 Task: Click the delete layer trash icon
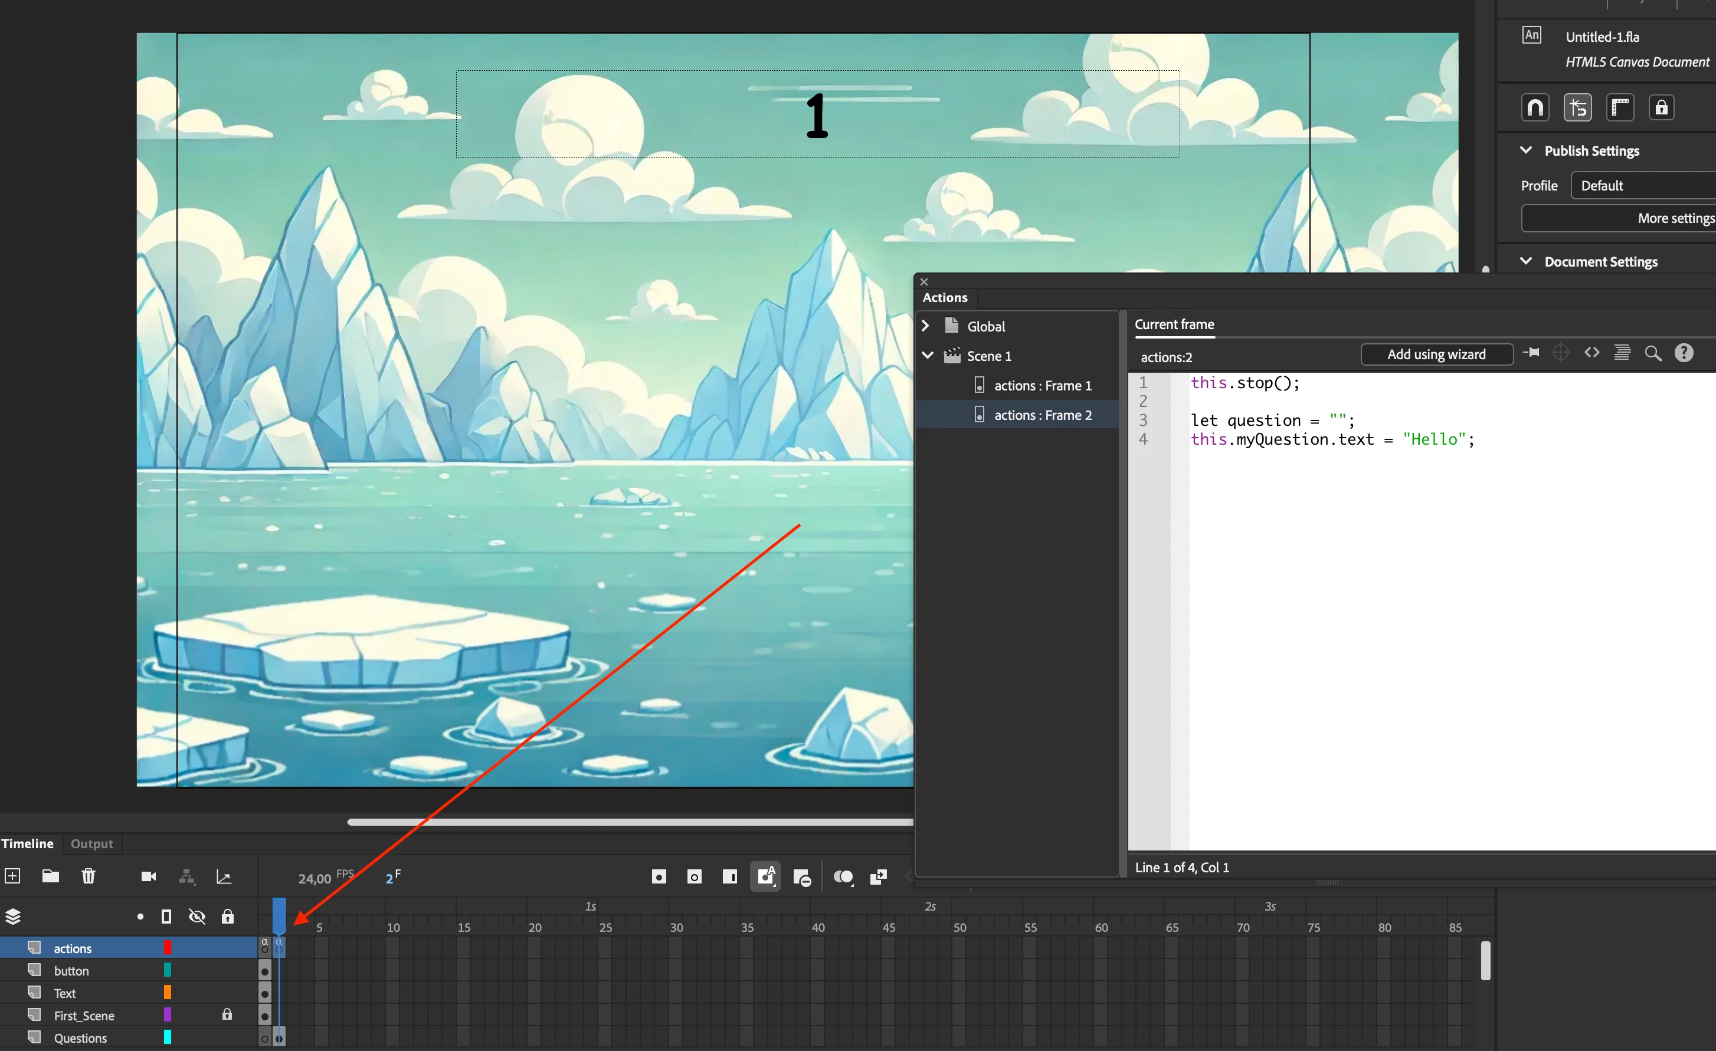[89, 876]
